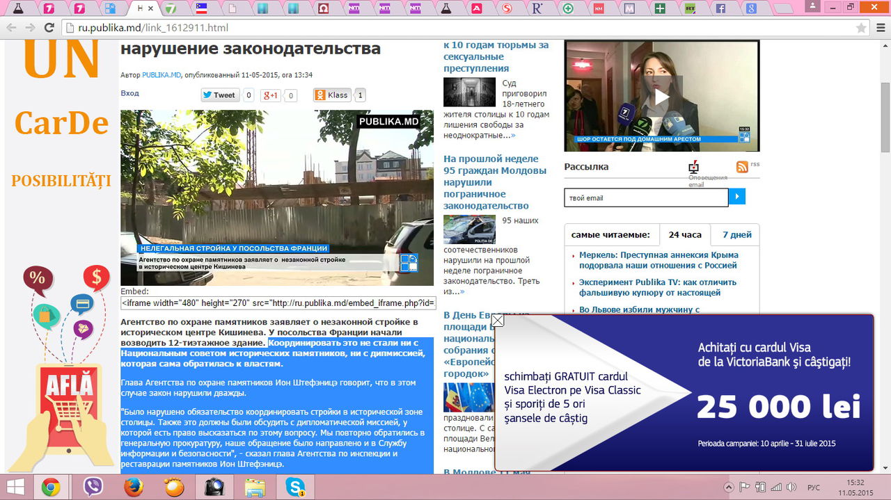Open the orange alarm-clock app in taskbar
The height and width of the screenshot is (500, 891).
(x=174, y=487)
